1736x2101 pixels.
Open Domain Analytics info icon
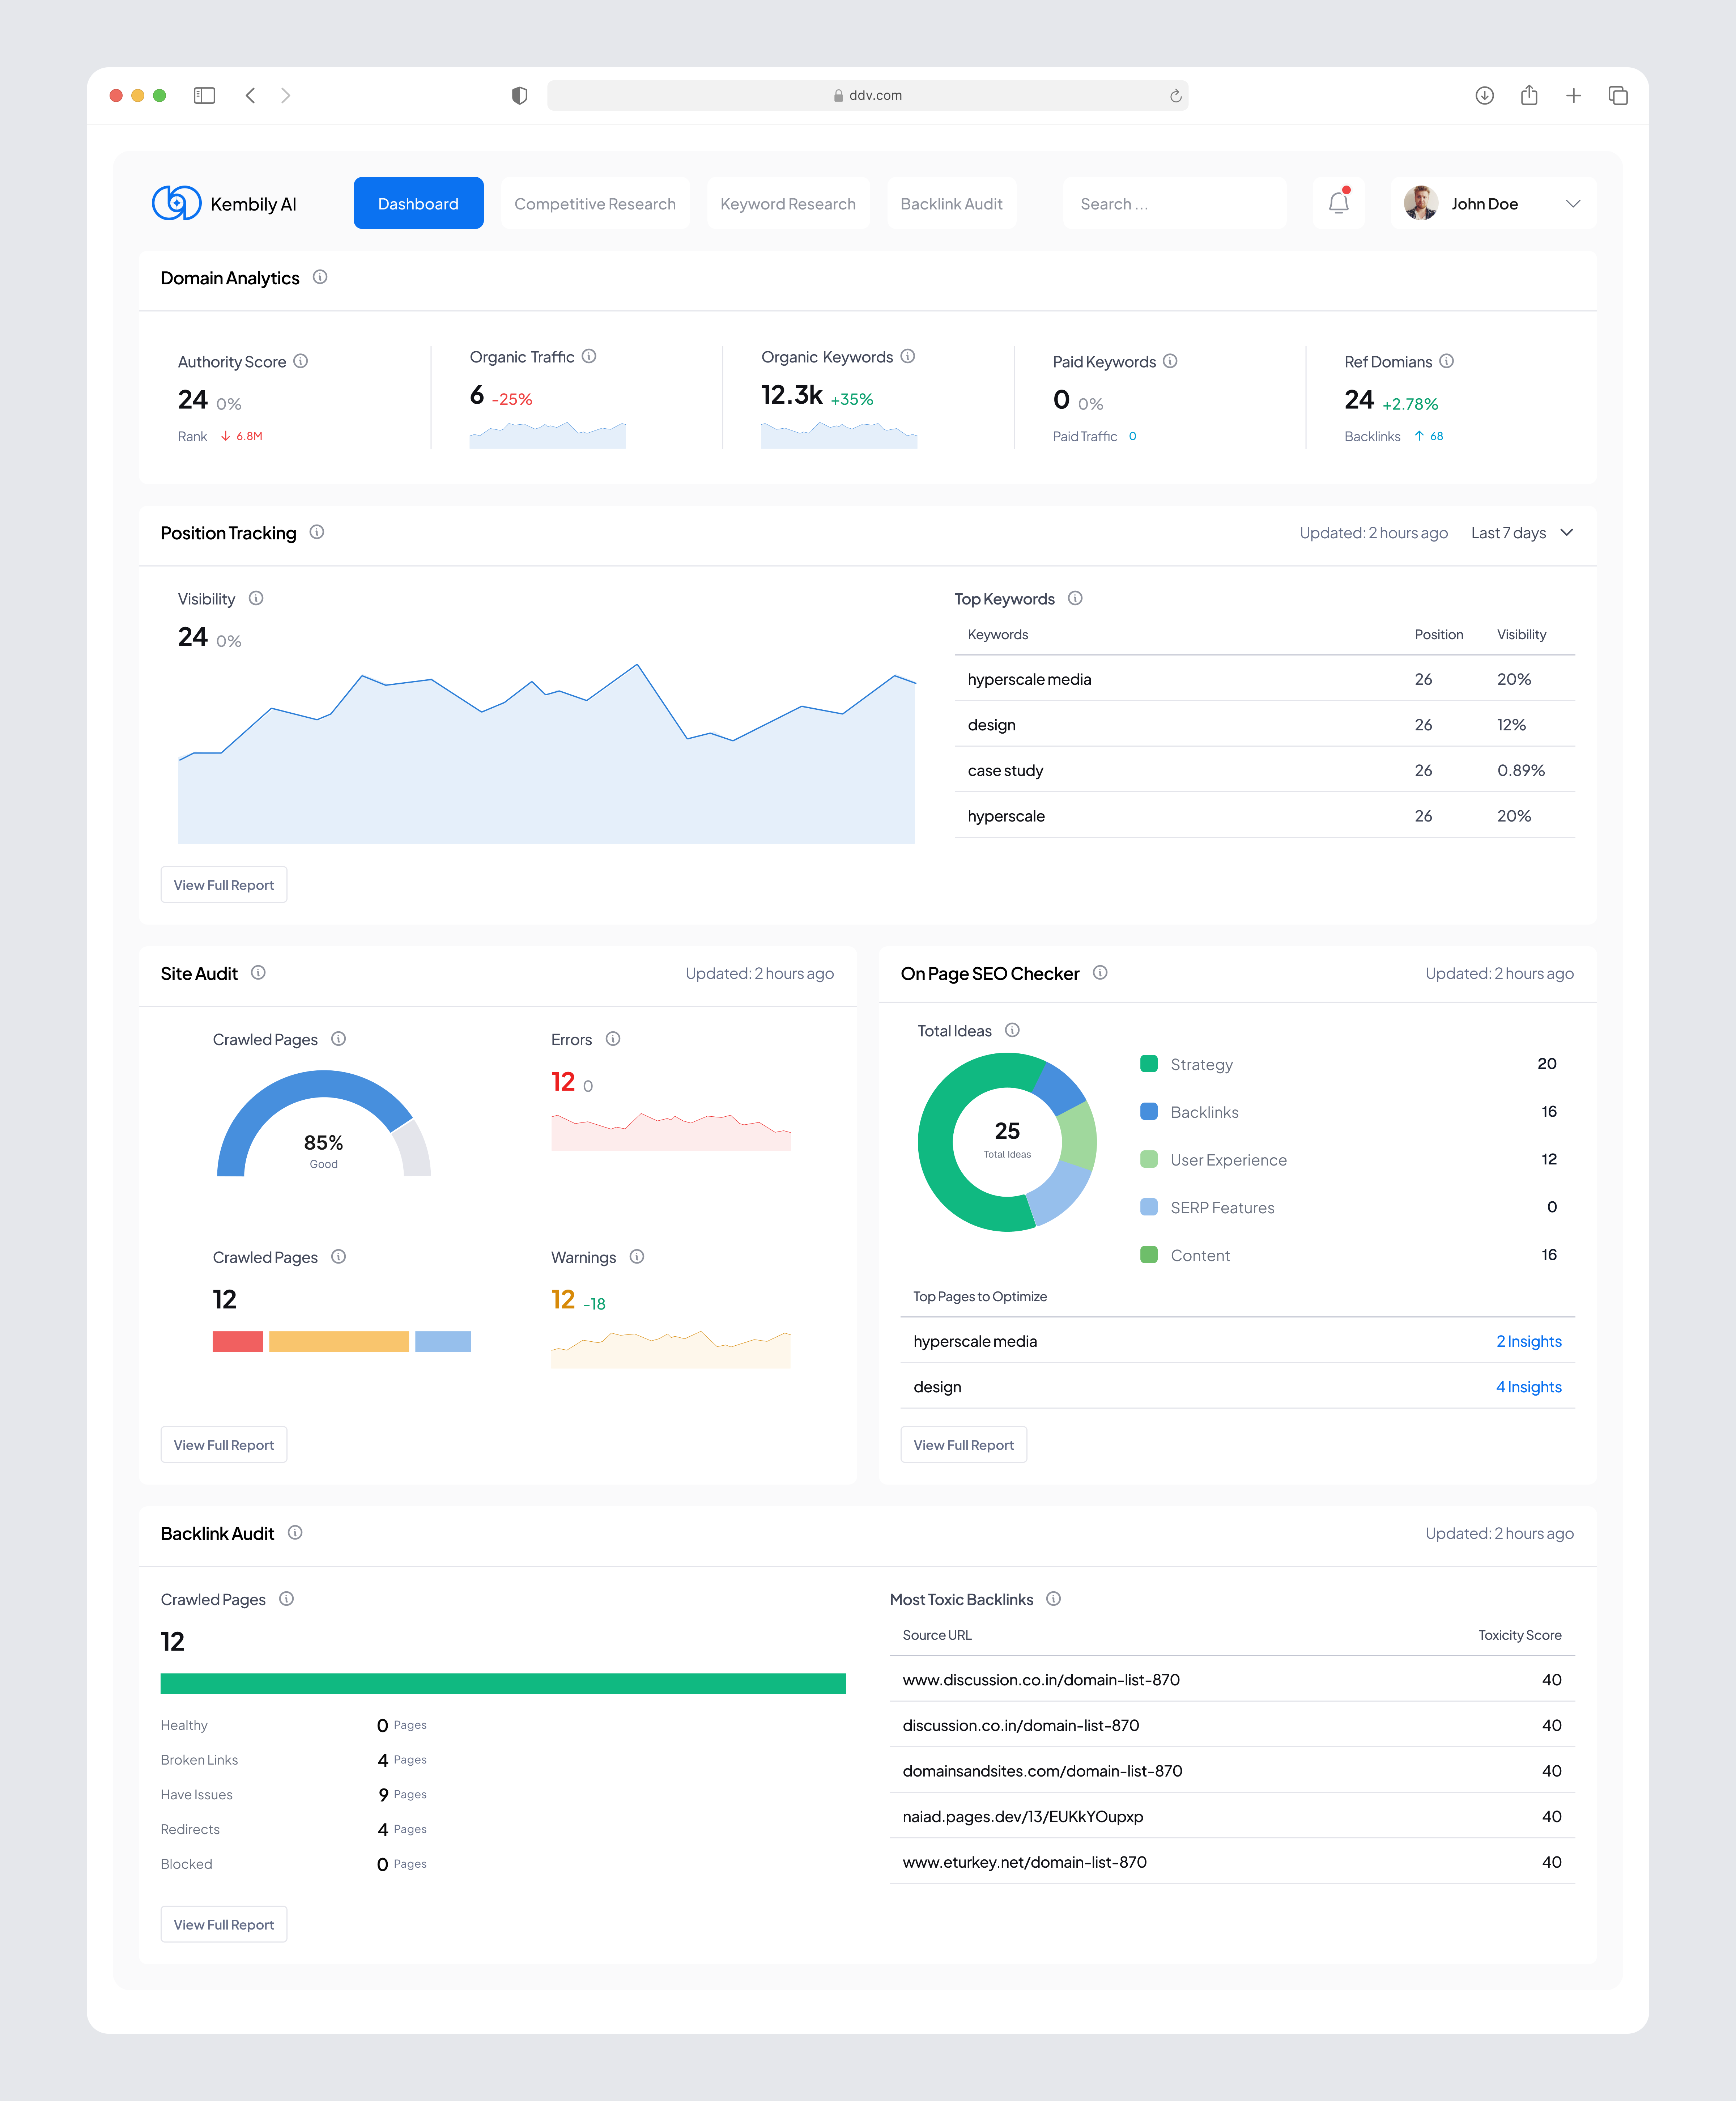point(320,277)
